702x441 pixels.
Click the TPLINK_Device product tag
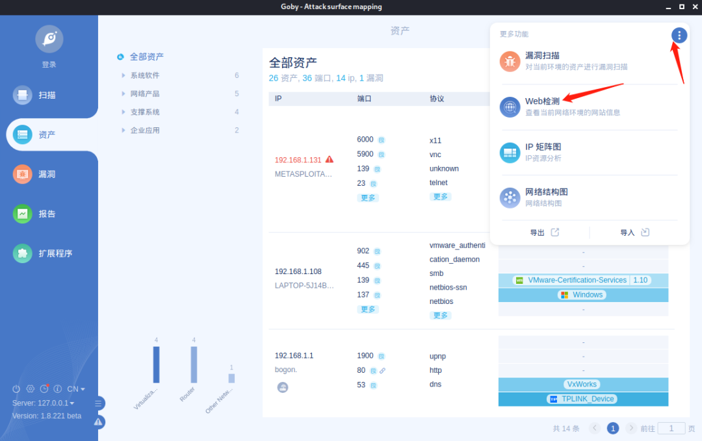coord(582,399)
